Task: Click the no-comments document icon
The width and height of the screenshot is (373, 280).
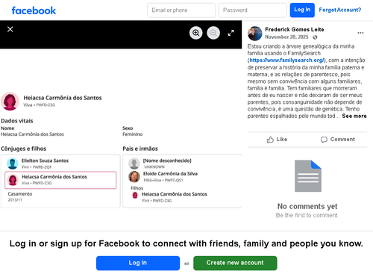Action: tap(308, 176)
